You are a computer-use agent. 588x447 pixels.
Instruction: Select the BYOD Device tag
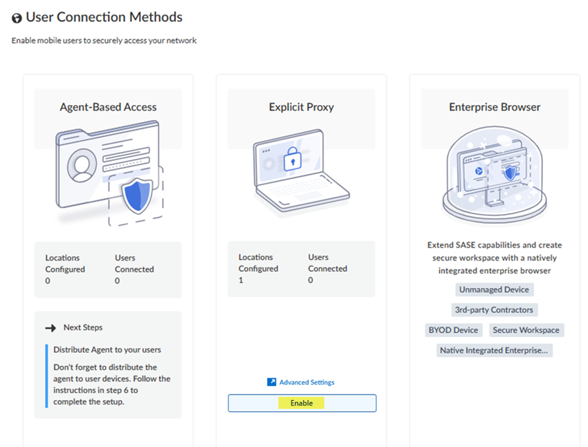(453, 330)
